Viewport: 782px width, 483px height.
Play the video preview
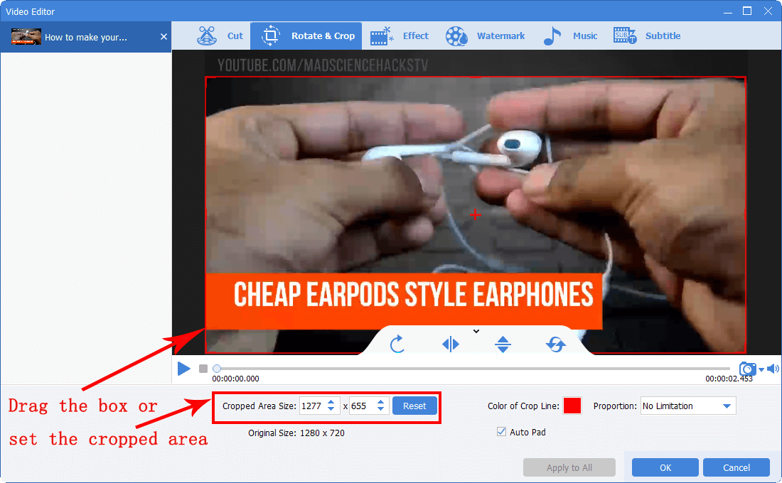click(184, 369)
